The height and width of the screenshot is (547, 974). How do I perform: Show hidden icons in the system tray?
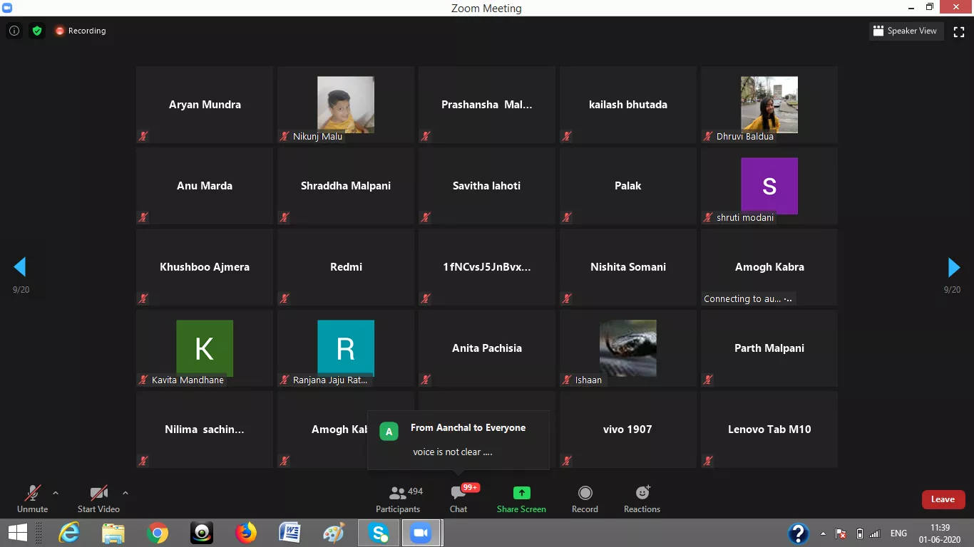click(824, 533)
